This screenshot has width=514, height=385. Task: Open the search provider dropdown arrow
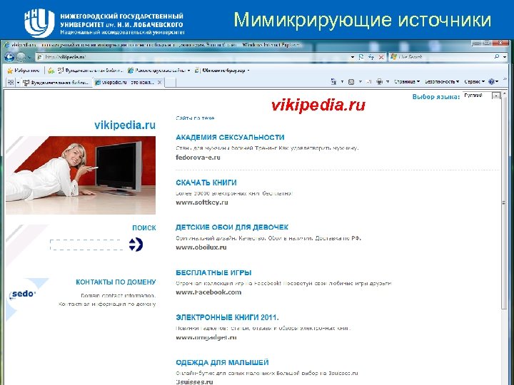click(505, 57)
